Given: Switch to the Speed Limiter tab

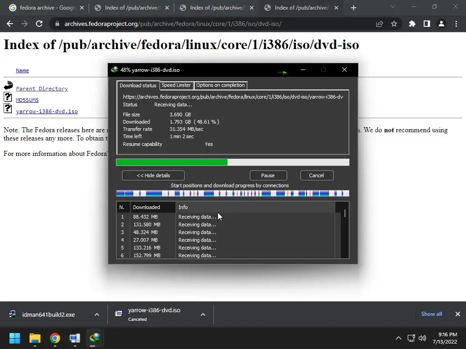Looking at the screenshot, I should tap(176, 85).
